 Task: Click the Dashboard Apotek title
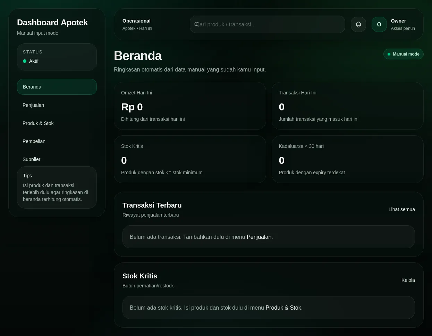[x=52, y=23]
